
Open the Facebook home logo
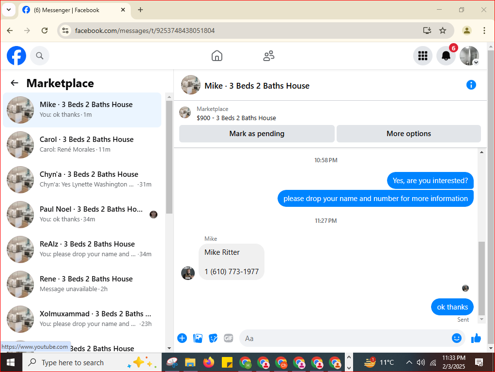point(16,56)
